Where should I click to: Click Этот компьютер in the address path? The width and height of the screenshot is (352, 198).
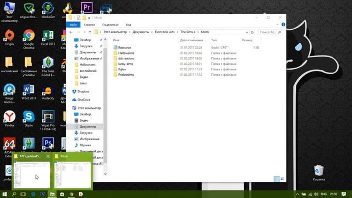click(115, 32)
